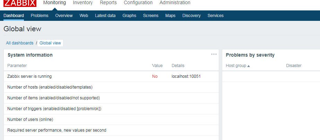Viewport: 320px width, 140px height.
Task: Select the Dashboard tab
Action: (x=14, y=16)
